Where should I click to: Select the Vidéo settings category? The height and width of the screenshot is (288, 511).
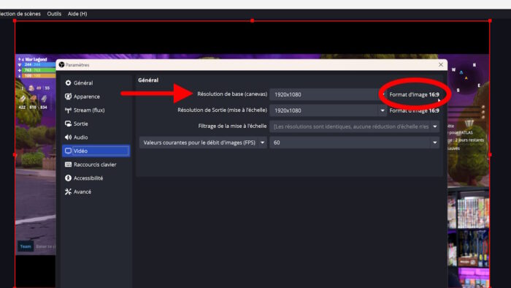pos(96,151)
